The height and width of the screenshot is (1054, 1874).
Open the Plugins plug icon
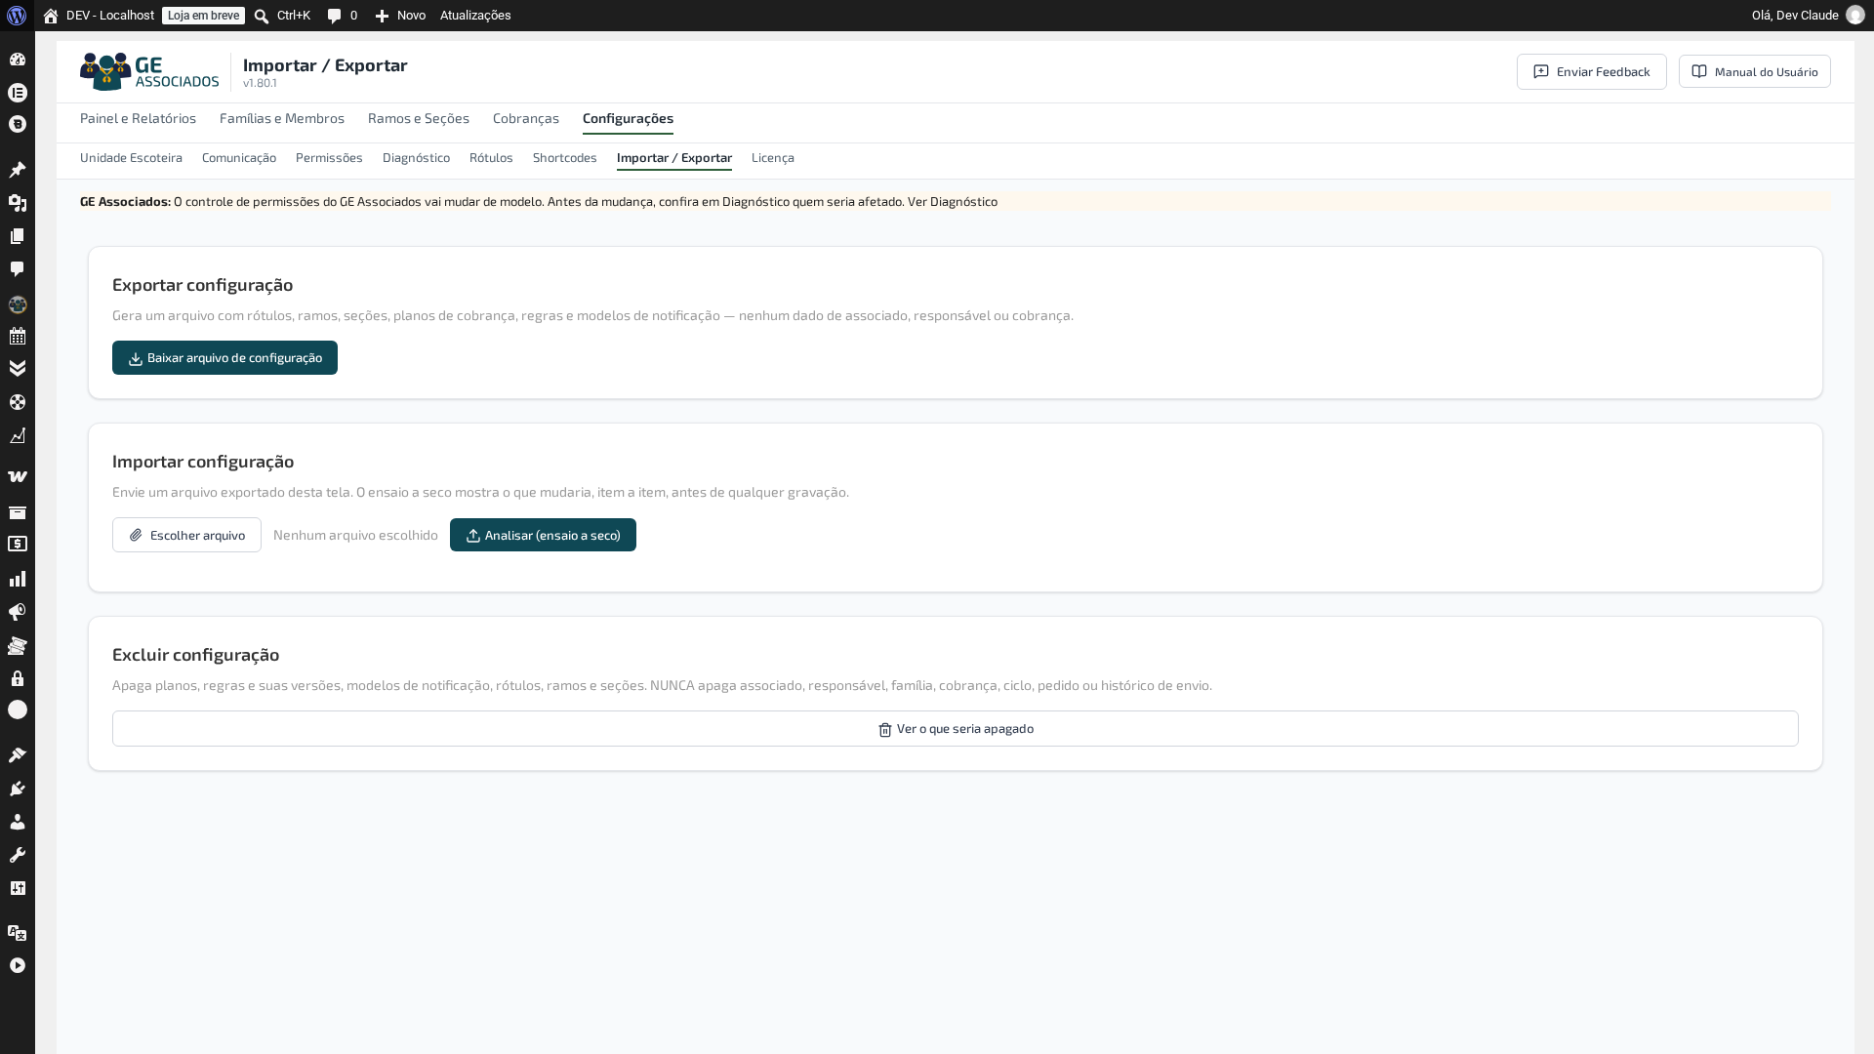[18, 789]
